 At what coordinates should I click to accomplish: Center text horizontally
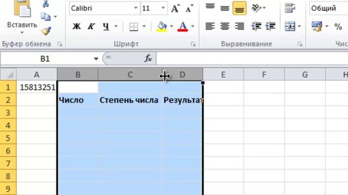(x=225, y=27)
